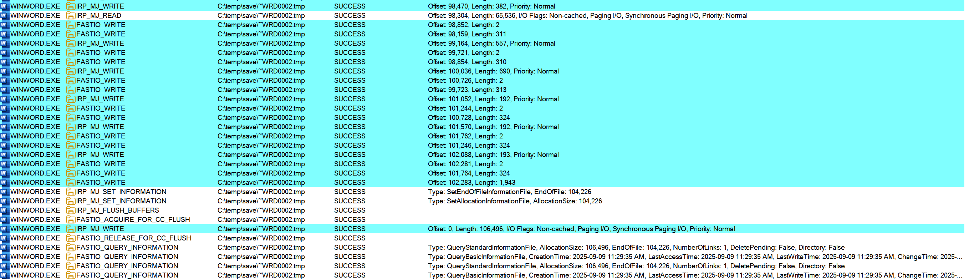
Task: Select the write event with Offset 98,470, Length 382
Action: click(491, 6)
